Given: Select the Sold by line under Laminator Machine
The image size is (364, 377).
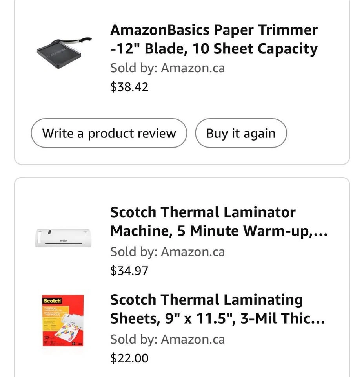Looking at the screenshot, I should [167, 251].
